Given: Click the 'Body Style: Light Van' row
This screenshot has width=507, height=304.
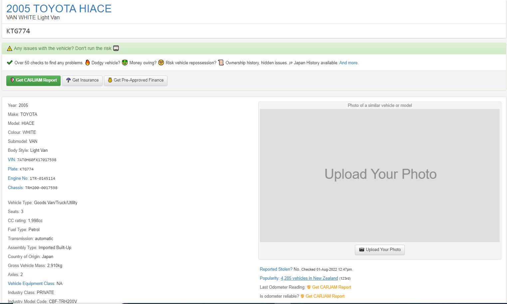Looking at the screenshot, I should click(28, 151).
